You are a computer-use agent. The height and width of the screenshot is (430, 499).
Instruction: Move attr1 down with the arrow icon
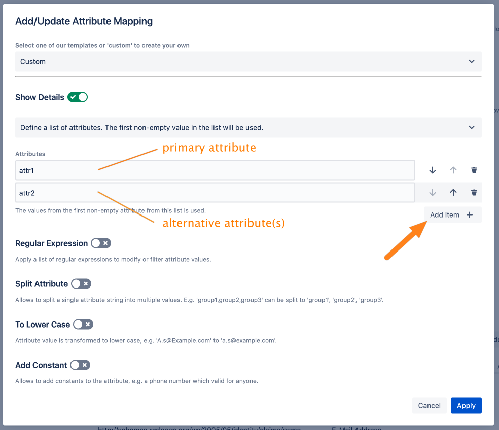click(432, 170)
